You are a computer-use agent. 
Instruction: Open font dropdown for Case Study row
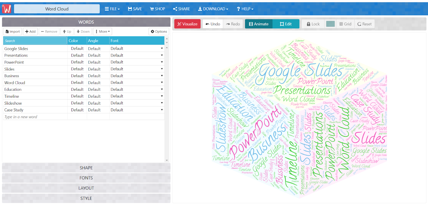[162, 110]
